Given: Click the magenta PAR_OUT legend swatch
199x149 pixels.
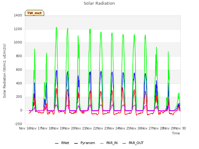Looking at the screenshot, I should (x=124, y=143).
